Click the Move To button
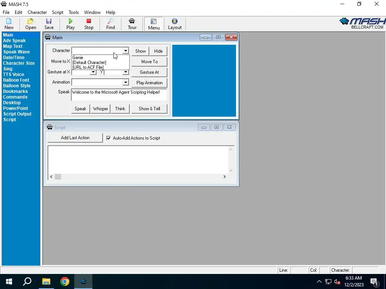386x289 pixels. pos(149,62)
